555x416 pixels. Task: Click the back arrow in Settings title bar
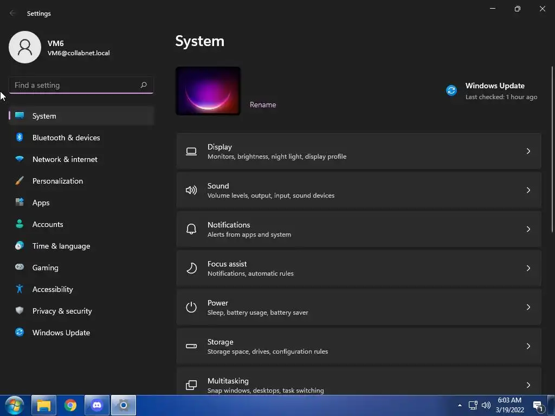(12, 13)
